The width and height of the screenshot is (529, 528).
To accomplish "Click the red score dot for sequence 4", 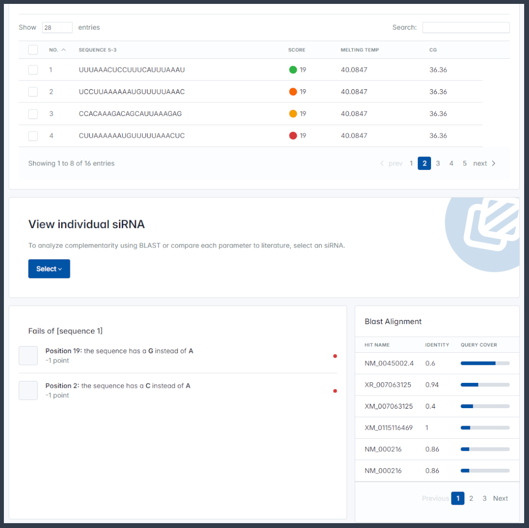I will coord(293,136).
